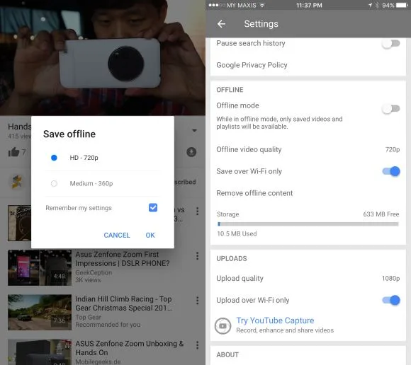Tap Remove offline content
The height and width of the screenshot is (365, 411).
click(x=254, y=193)
